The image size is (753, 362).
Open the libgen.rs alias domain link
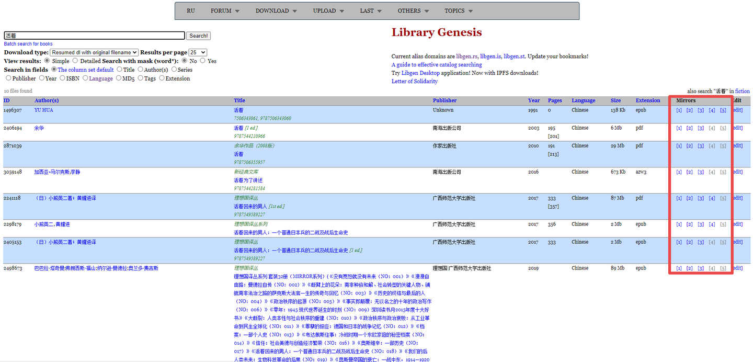[467, 56]
